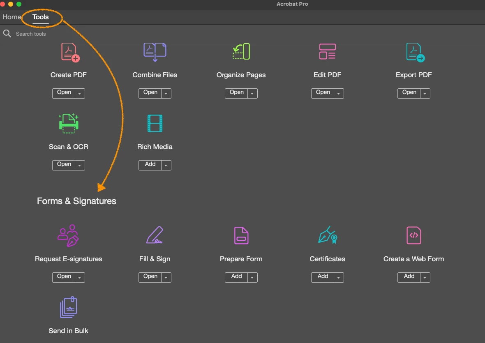
Task: Click Open under Fill & Sign
Action: click(150, 277)
